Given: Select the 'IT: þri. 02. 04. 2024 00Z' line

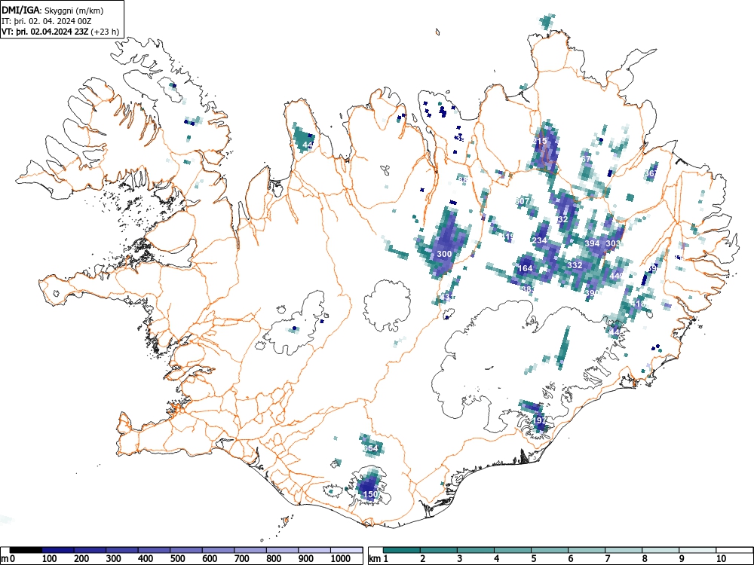Looking at the screenshot, I should [46, 22].
